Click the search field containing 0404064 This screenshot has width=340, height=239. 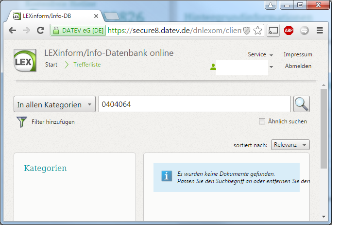point(194,104)
